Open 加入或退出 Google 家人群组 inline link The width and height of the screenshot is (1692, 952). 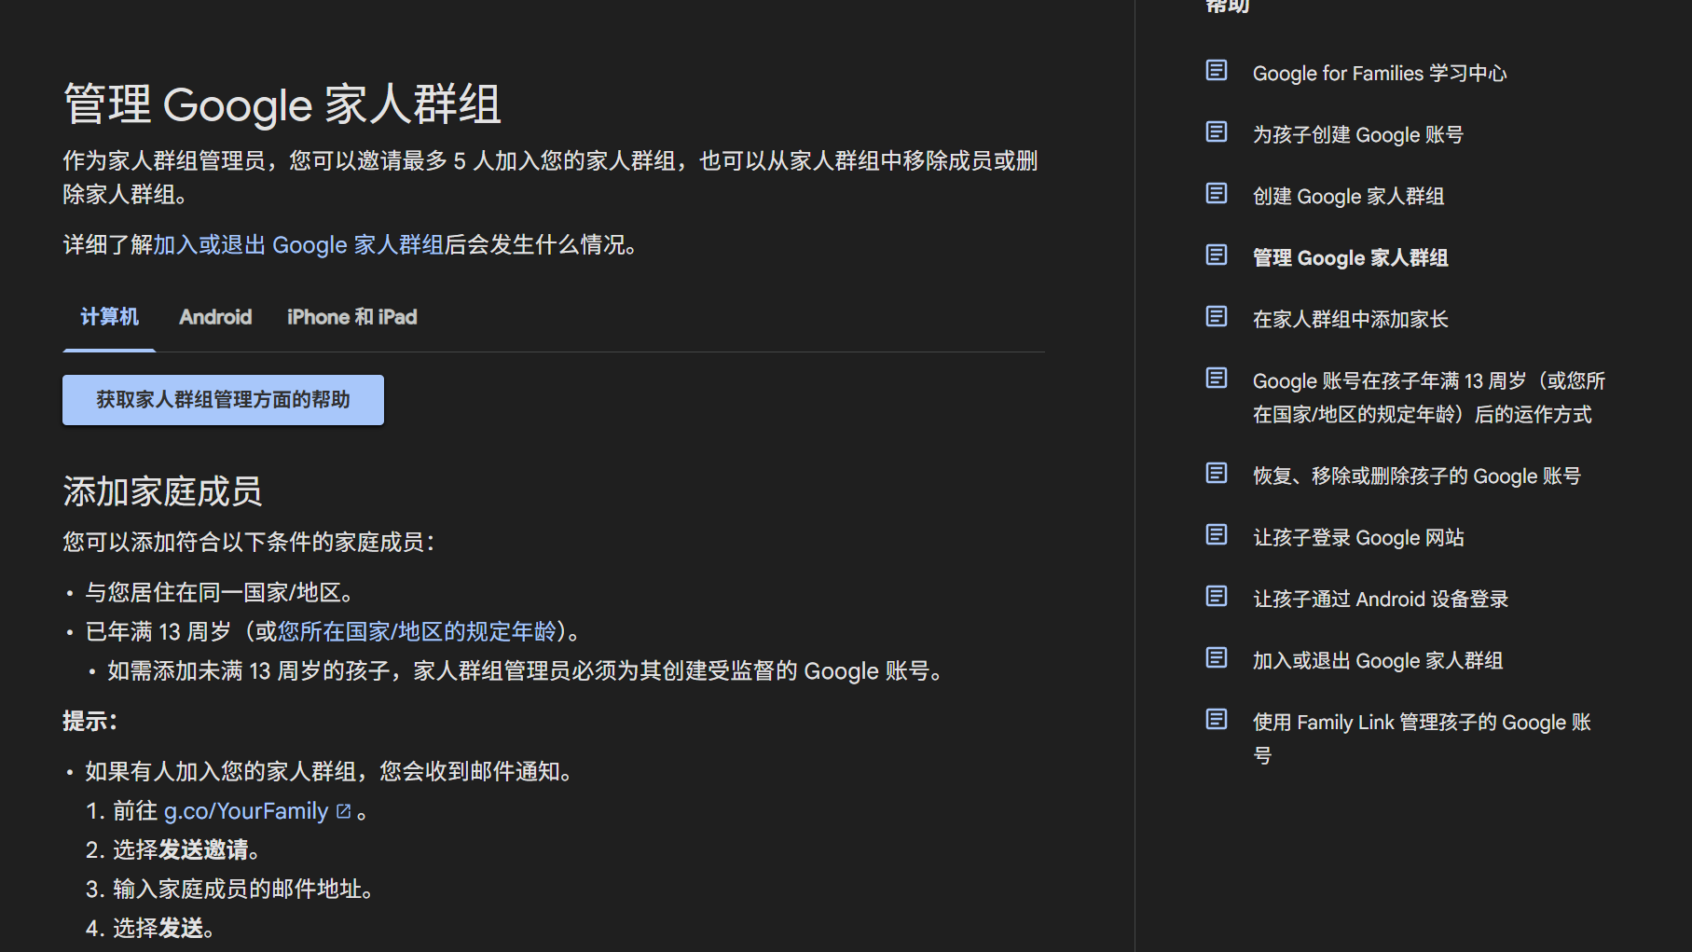coord(298,245)
